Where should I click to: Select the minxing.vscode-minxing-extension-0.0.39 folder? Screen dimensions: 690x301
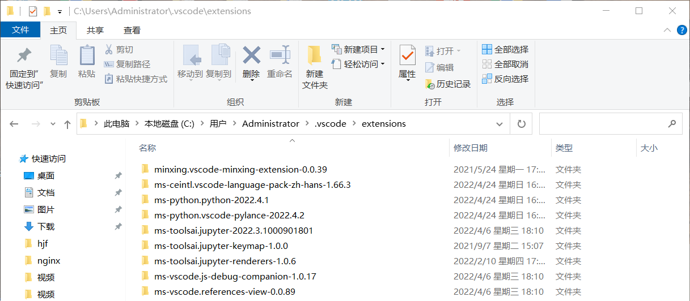(240, 169)
